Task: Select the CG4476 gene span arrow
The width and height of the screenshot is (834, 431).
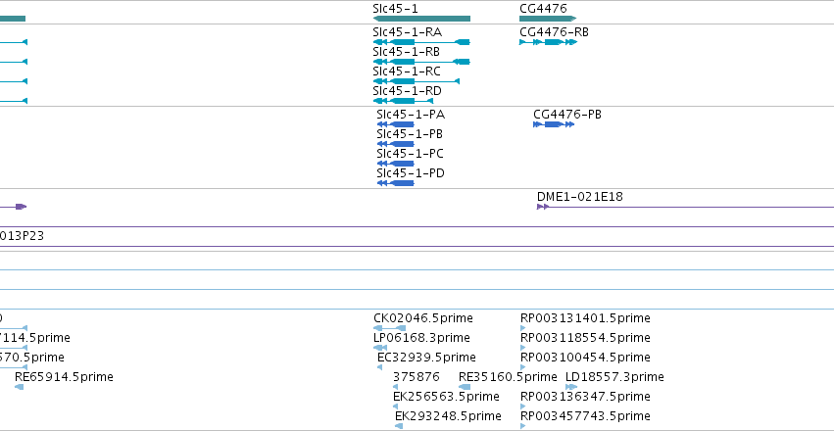Action: 548,20
